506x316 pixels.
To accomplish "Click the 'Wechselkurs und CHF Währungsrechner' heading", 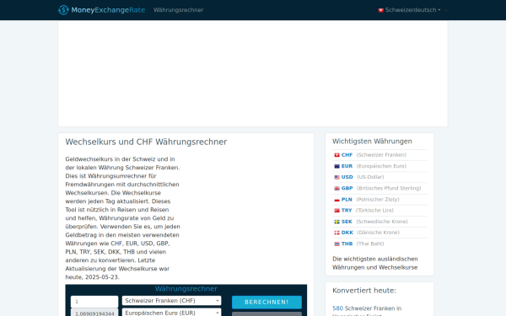I will coord(146,142).
